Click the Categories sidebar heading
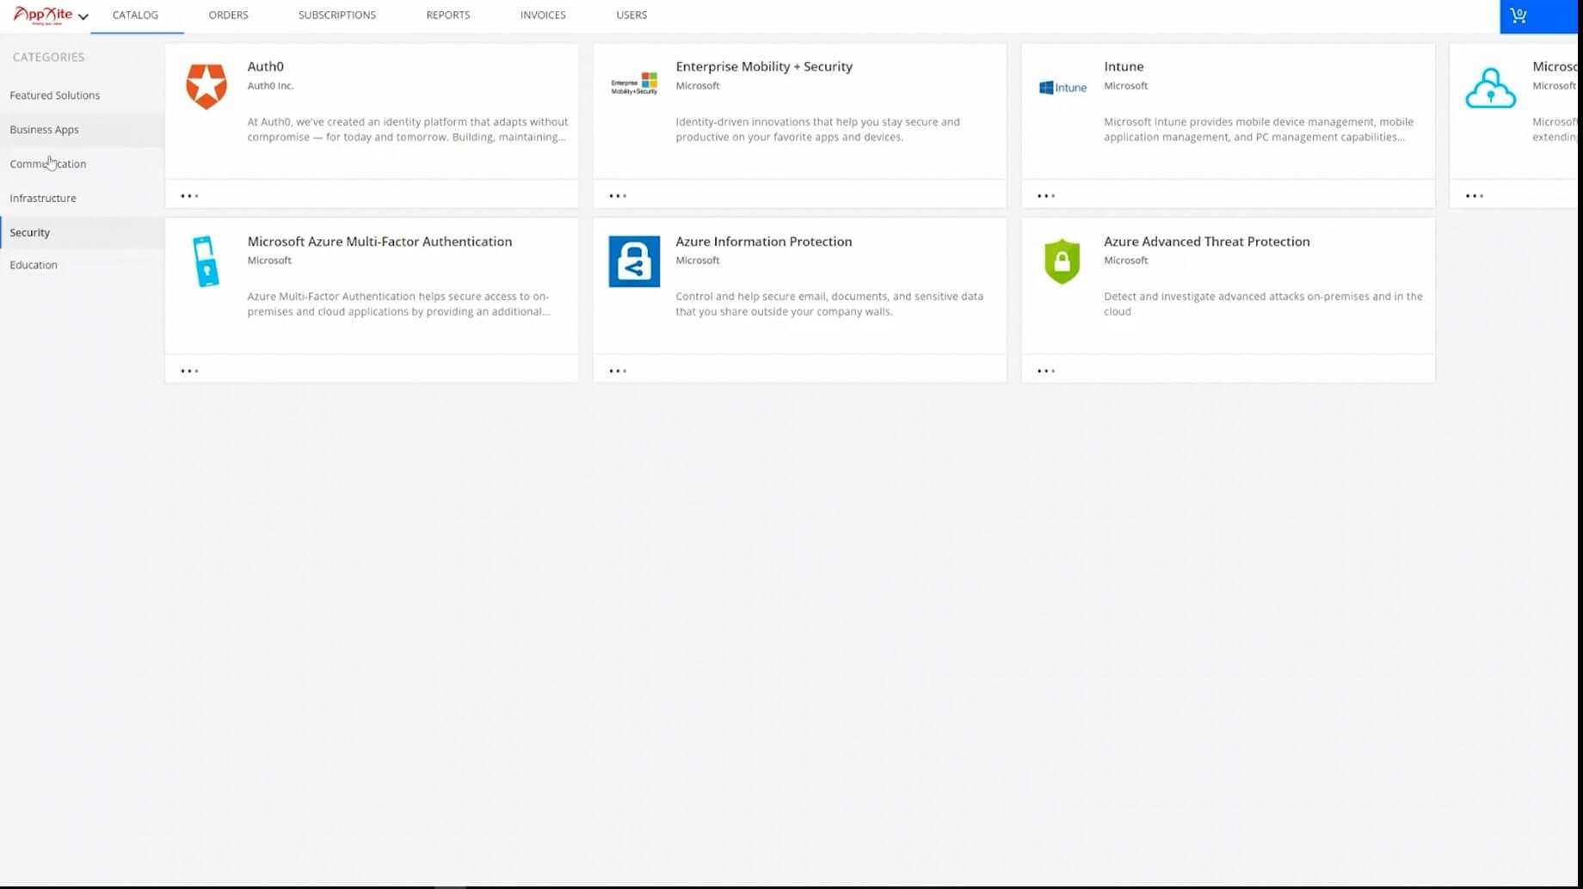 pos(48,57)
